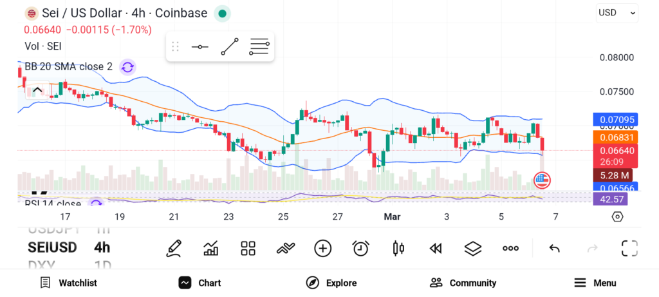
Task: Open the chart type icon
Action: click(210, 248)
